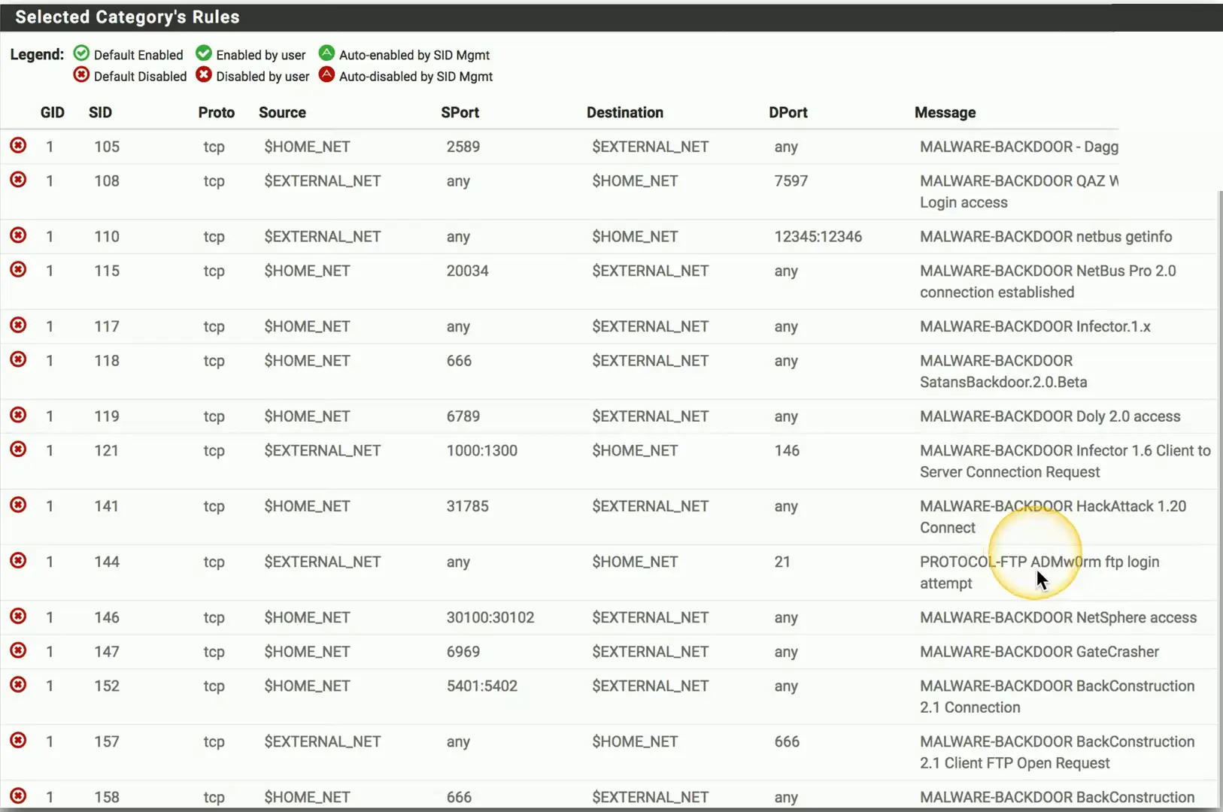Click the green Default Enabled legend icon
Viewport: 1223px width, 812px height.
[x=81, y=53]
